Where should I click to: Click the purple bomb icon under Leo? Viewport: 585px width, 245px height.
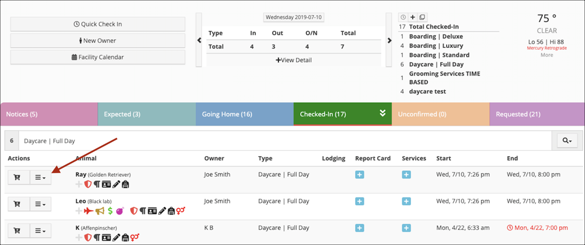pos(120,211)
